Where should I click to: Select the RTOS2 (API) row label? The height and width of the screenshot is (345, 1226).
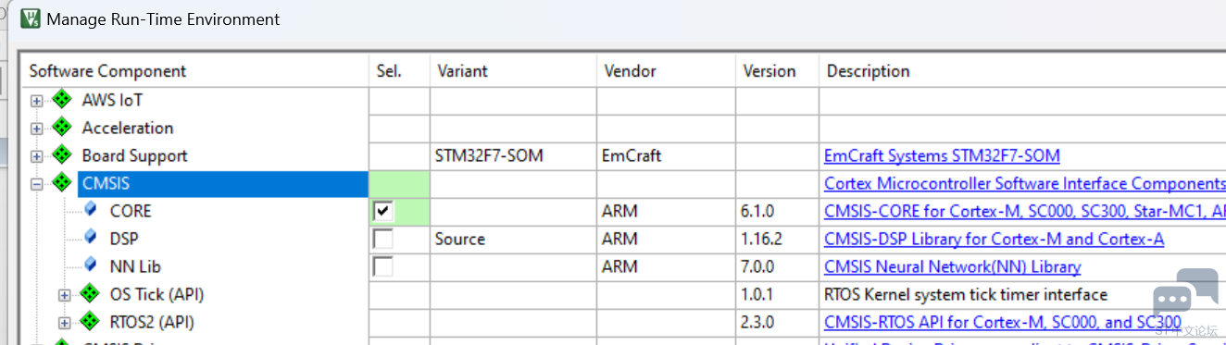click(152, 322)
